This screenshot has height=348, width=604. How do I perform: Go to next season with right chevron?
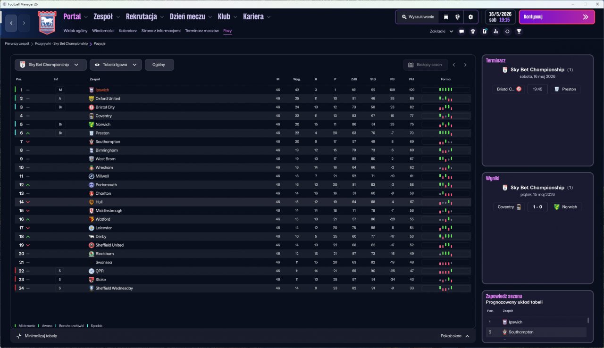click(465, 65)
